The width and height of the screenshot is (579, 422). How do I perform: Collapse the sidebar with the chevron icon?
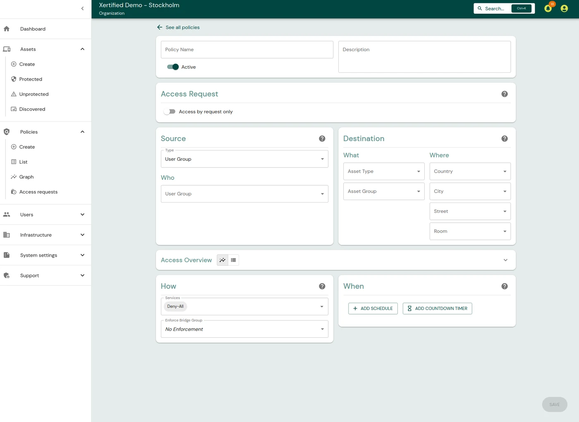point(82,8)
